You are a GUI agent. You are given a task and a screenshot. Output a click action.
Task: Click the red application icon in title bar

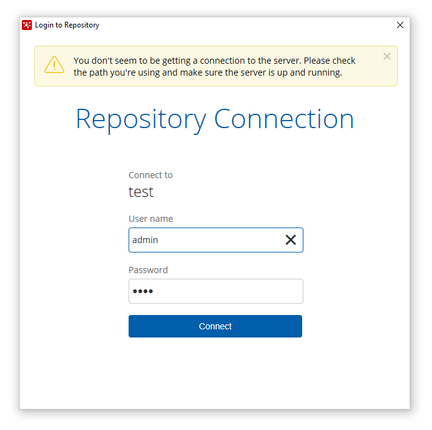point(27,25)
